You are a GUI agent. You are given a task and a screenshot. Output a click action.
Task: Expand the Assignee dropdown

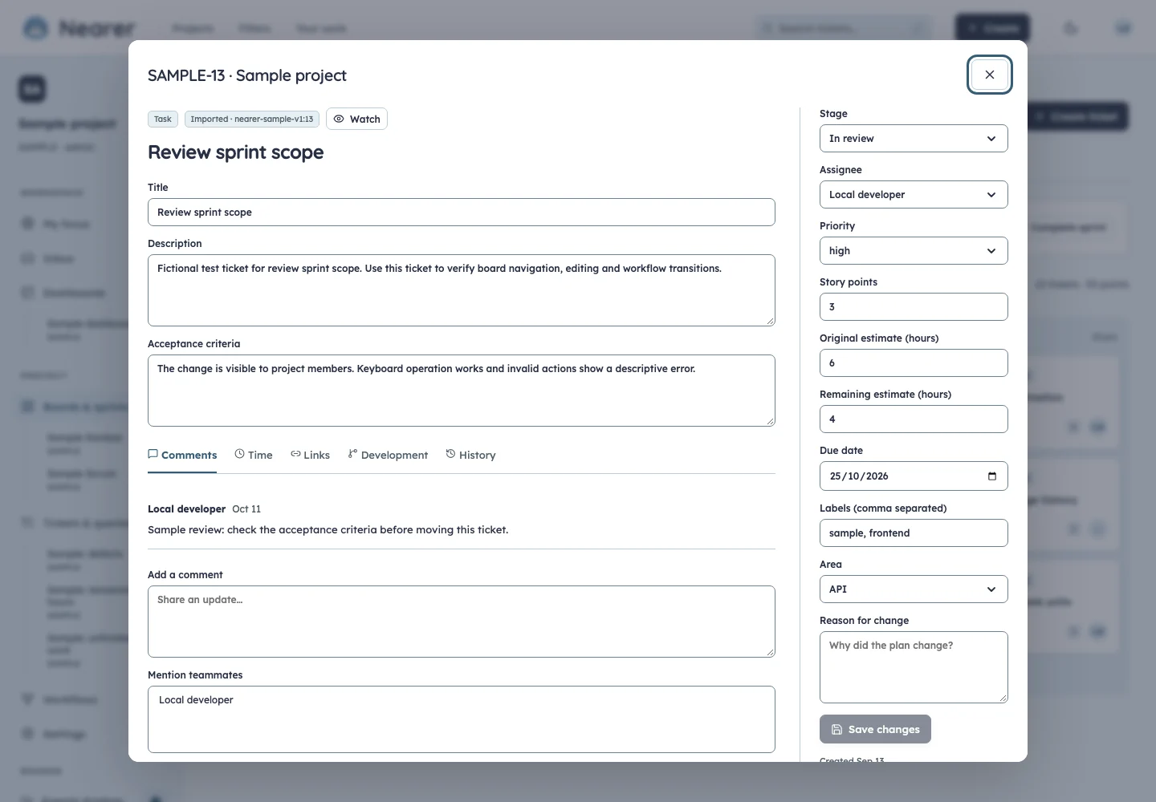pos(914,195)
